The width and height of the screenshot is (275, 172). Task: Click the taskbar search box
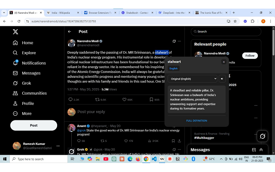(x=39, y=159)
